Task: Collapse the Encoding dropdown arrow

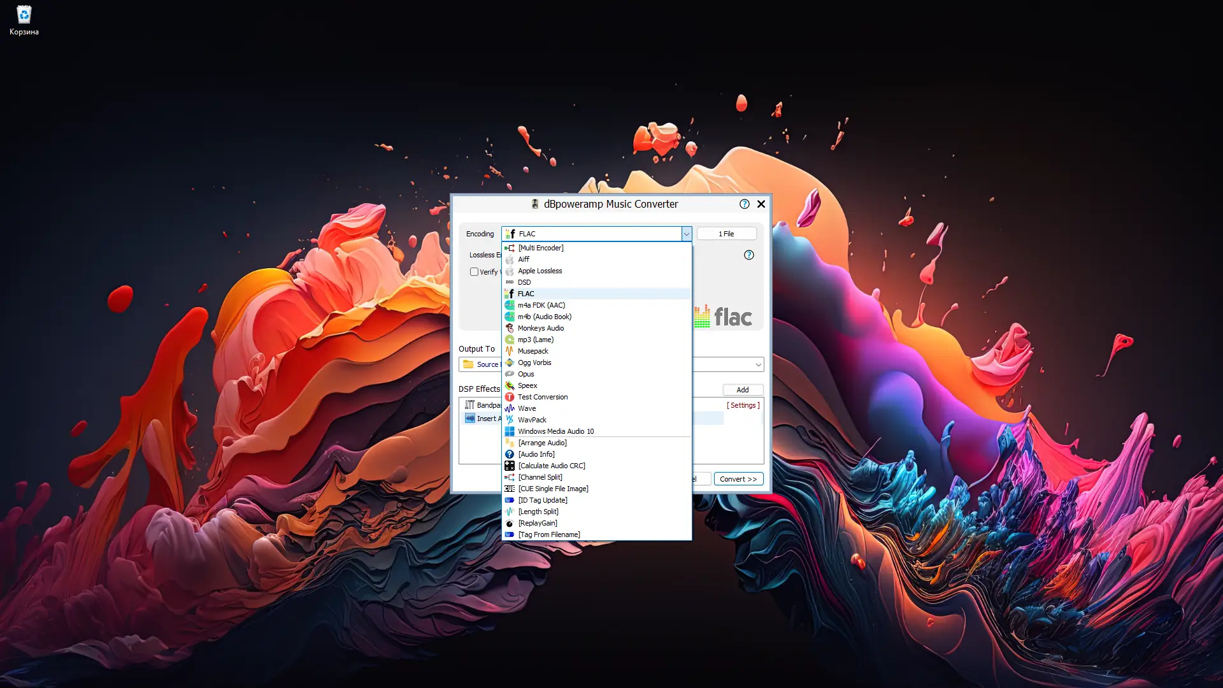Action: [686, 234]
